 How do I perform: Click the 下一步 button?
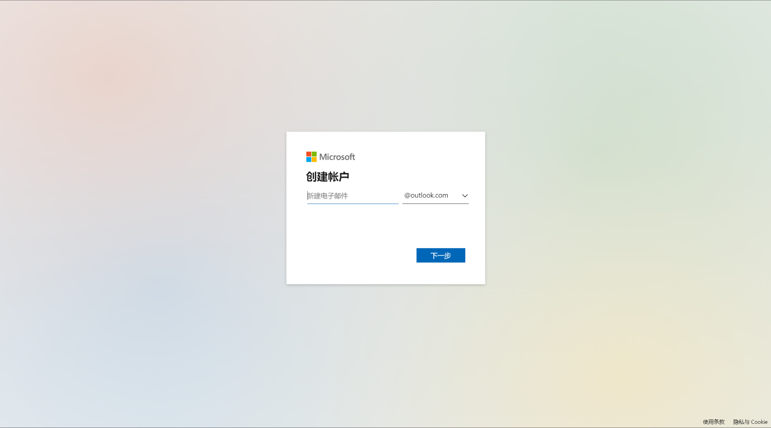(x=441, y=255)
